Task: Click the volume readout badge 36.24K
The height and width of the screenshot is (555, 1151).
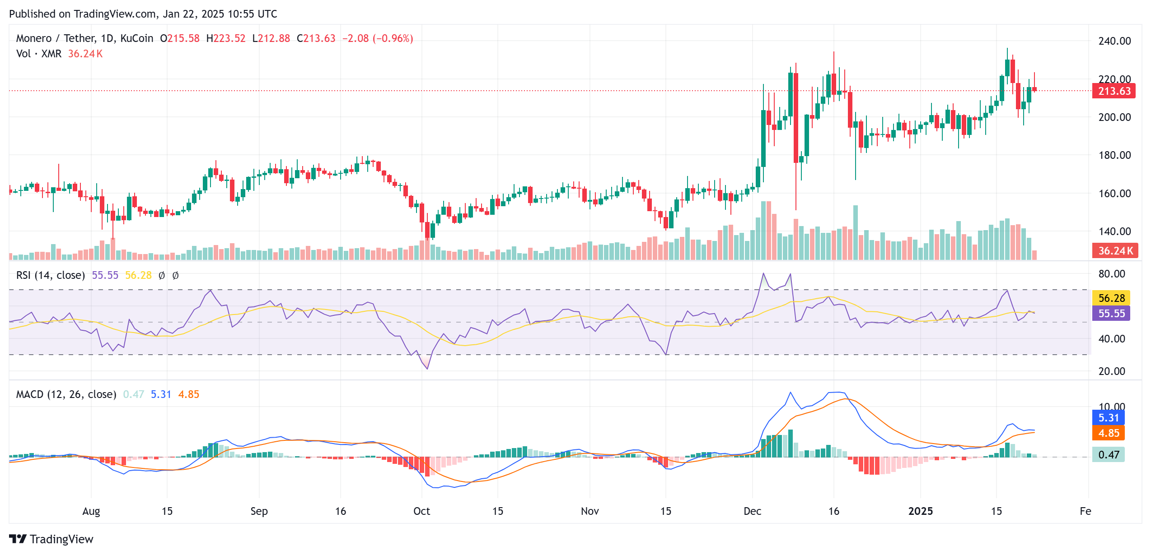Action: (x=1113, y=251)
